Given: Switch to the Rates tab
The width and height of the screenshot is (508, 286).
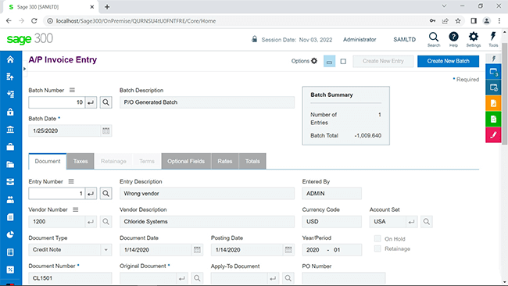Looking at the screenshot, I should pyautogui.click(x=225, y=161).
